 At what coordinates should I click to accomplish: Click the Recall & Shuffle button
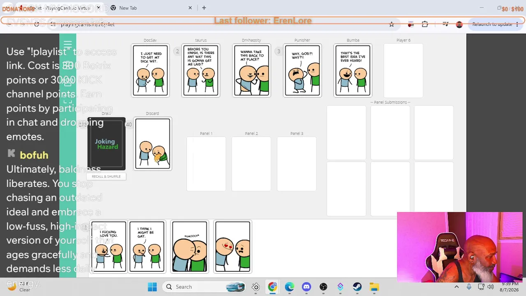click(106, 176)
